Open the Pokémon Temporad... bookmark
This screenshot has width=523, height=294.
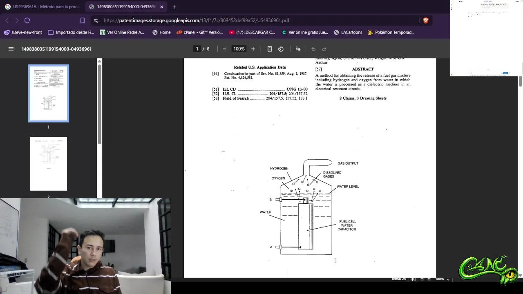tap(391, 32)
